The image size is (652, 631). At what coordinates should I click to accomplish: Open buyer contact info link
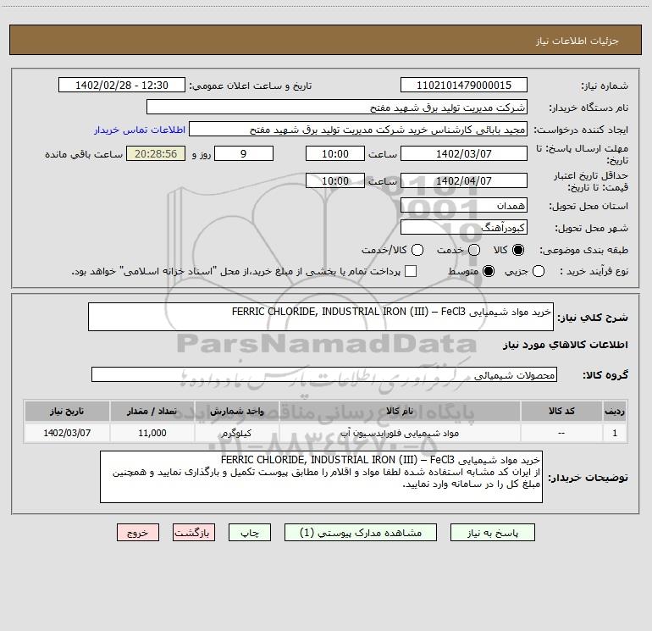click(140, 130)
